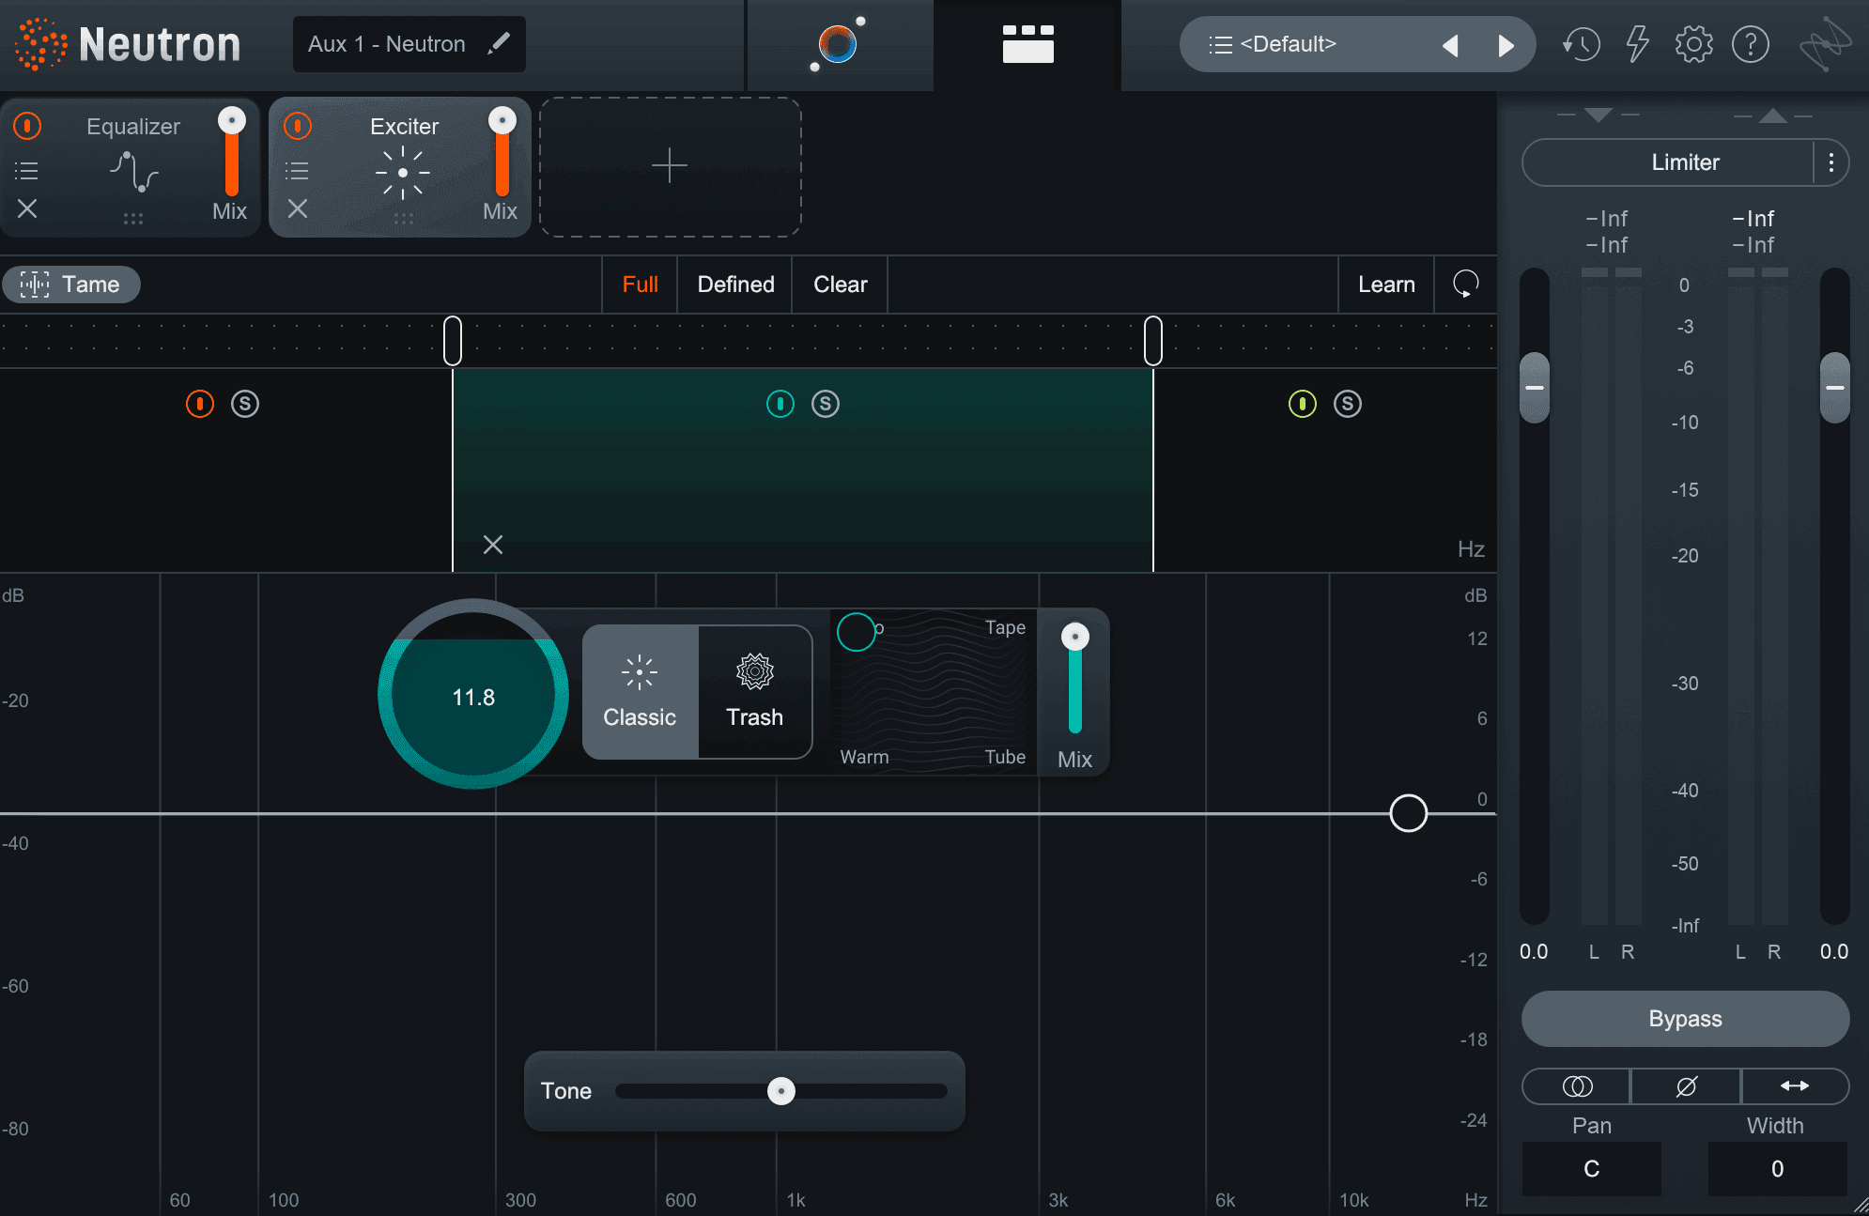
Task: Click the XY pad blend node
Action: coord(857,632)
